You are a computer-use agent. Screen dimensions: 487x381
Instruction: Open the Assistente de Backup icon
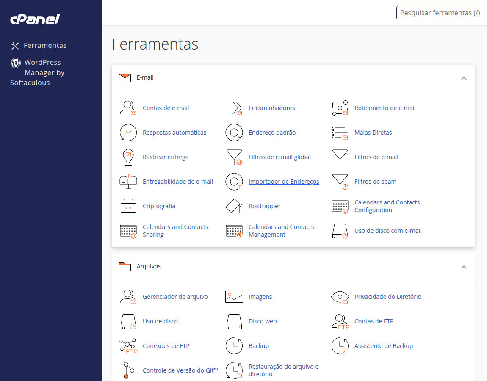tap(340, 346)
